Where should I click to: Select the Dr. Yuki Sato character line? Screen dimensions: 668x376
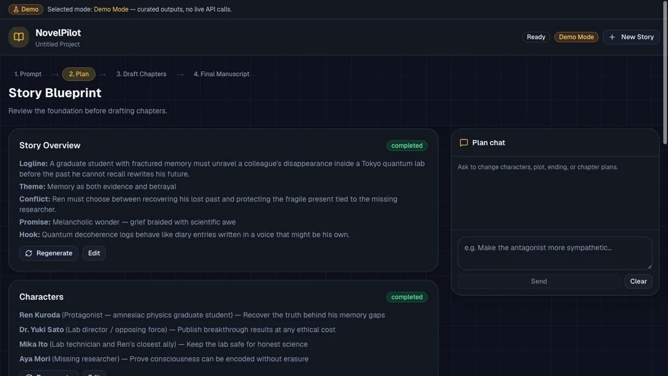click(x=178, y=330)
